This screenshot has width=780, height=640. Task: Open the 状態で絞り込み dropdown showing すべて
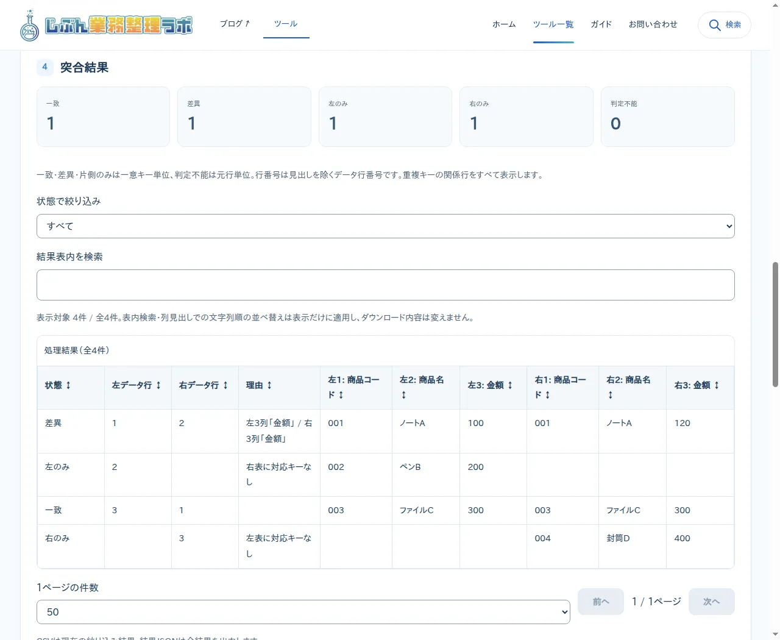click(386, 226)
